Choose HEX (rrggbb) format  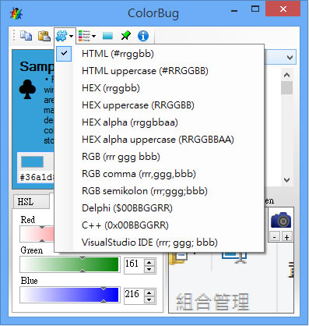(160, 88)
